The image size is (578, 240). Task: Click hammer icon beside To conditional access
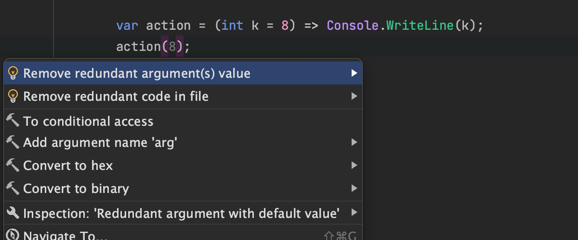click(13, 120)
